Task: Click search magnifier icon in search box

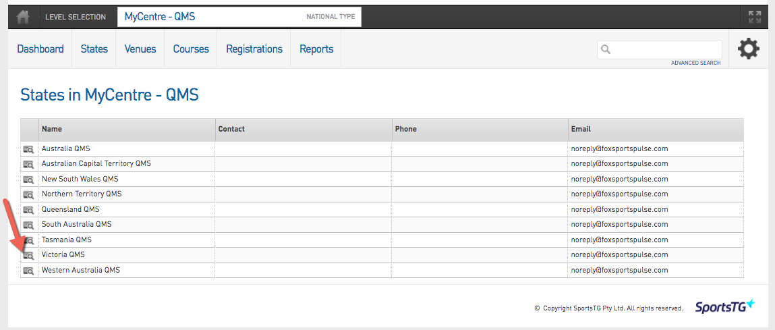Action: [606, 49]
